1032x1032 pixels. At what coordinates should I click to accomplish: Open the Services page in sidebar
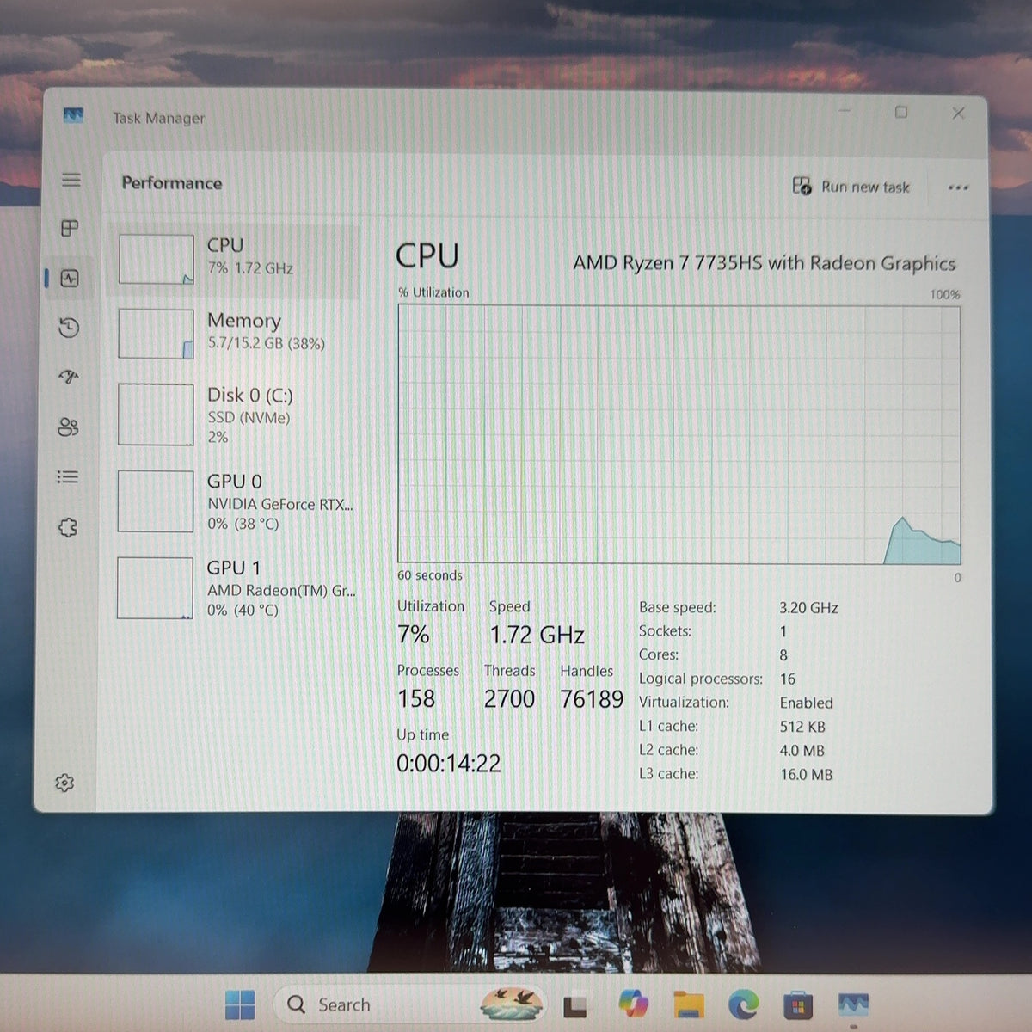(68, 526)
